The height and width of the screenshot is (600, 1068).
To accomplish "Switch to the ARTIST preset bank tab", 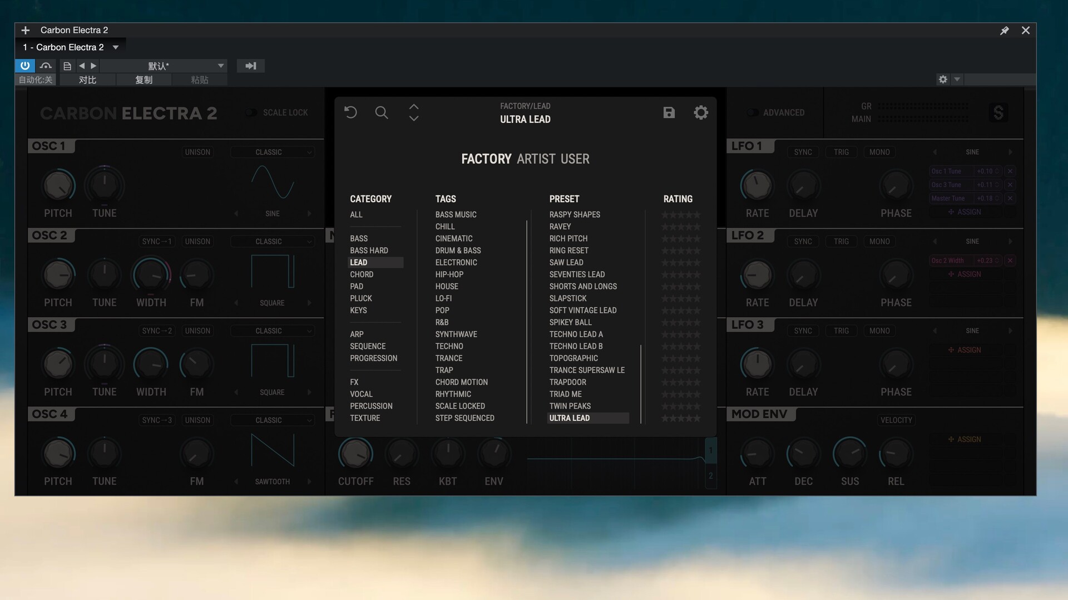I will pyautogui.click(x=536, y=159).
